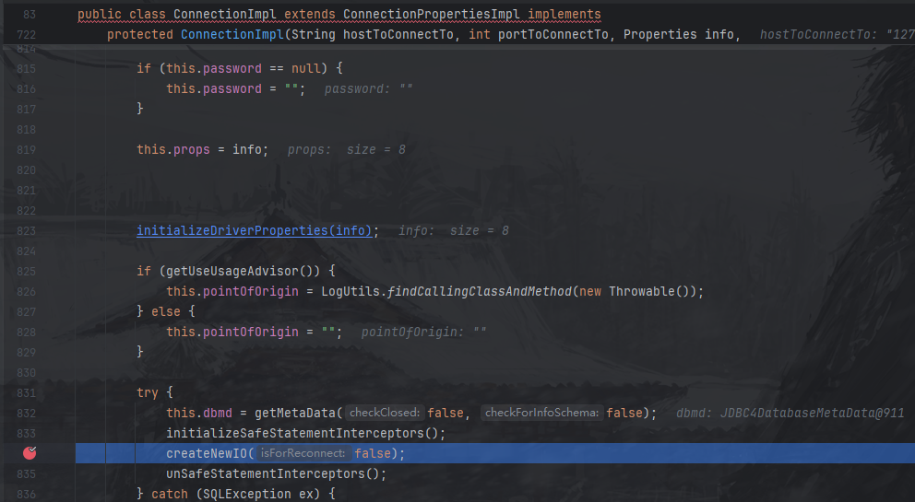The width and height of the screenshot is (915, 502).
Task: Click the checkClosed parameter hint
Action: (x=385, y=413)
